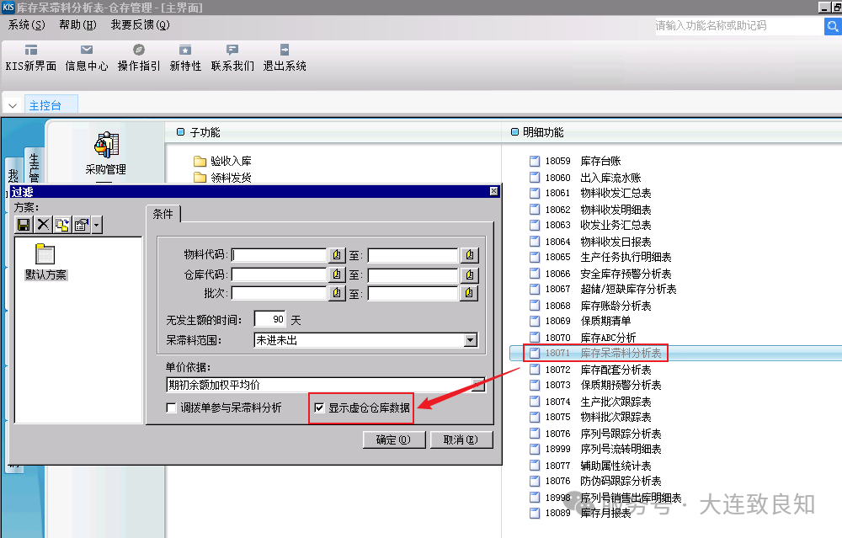842x538 pixels.
Task: Expand the 呆滞料范围 dropdown
Action: pos(471,340)
